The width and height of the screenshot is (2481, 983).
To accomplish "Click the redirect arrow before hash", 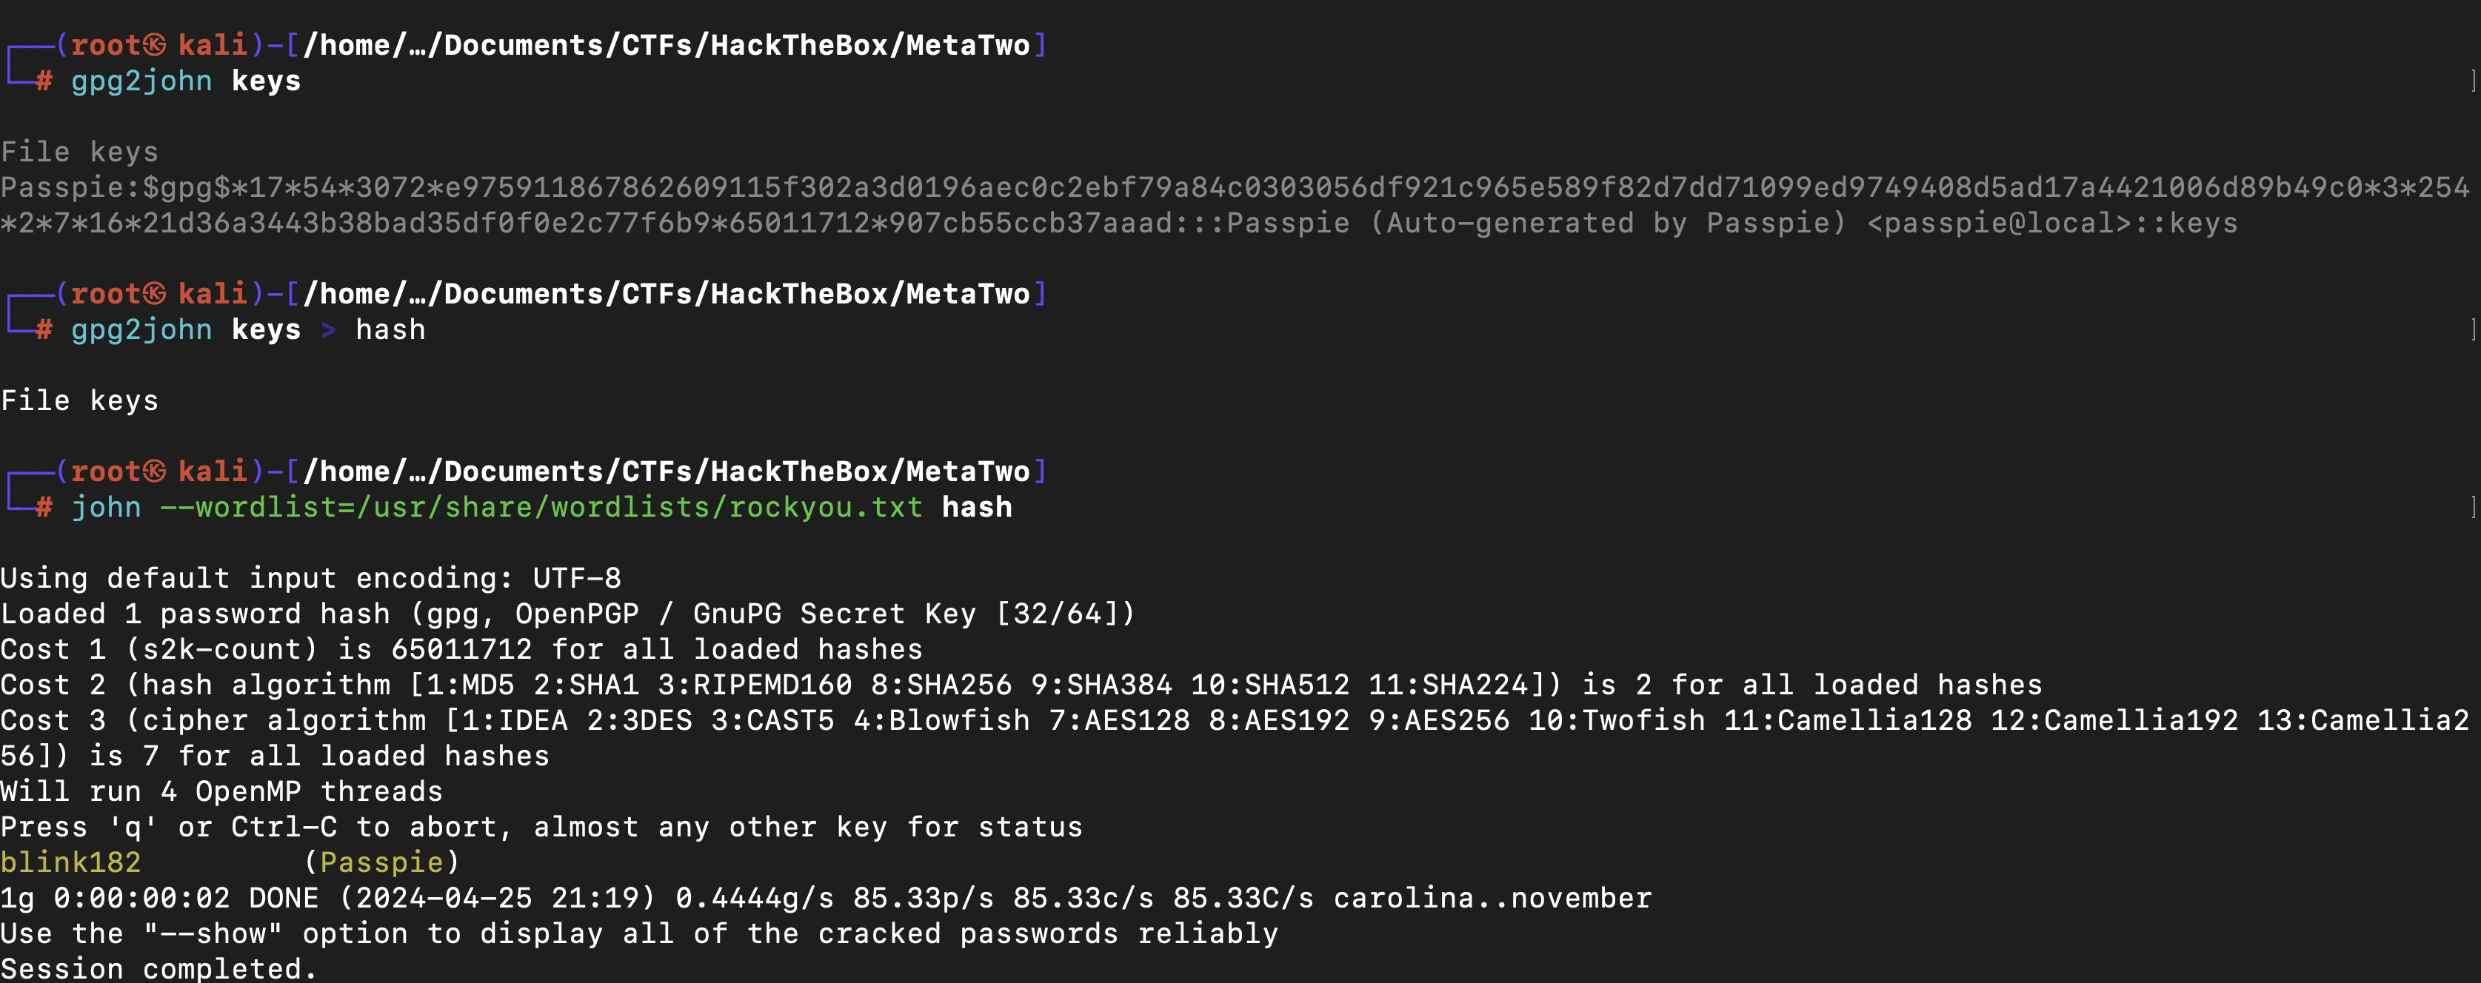I will [x=328, y=329].
